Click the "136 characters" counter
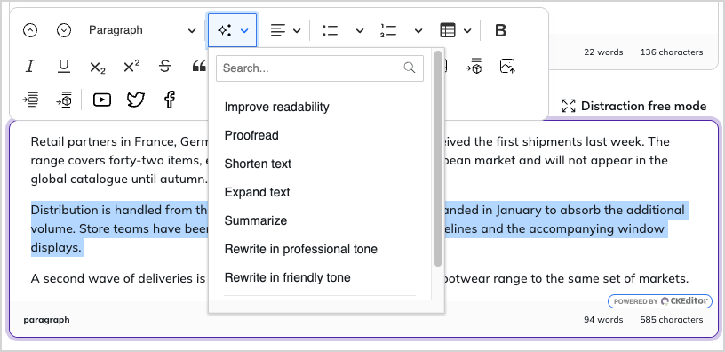This screenshot has height=352, width=725. coord(672,52)
